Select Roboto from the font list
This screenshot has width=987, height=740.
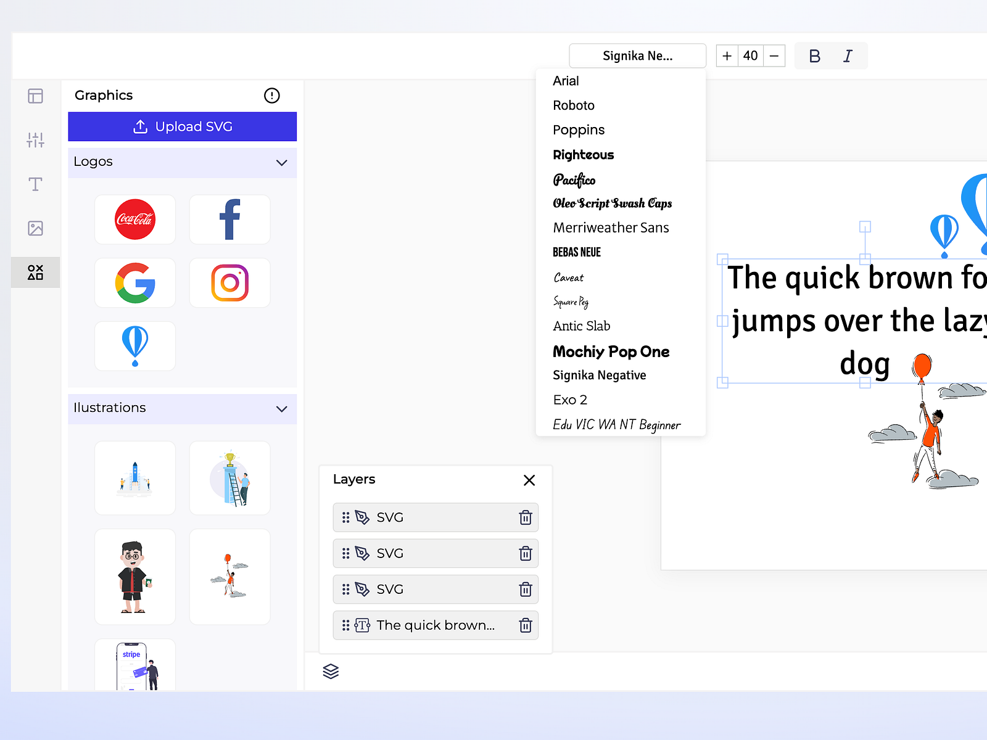[573, 105]
